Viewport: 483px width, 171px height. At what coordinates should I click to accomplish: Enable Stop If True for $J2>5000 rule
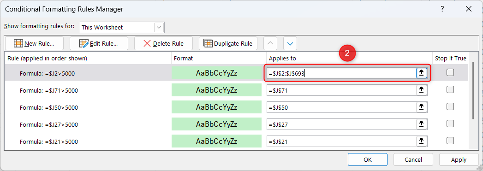coord(450,72)
